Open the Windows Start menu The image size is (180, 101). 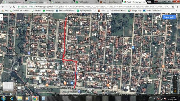click(x=4, y=98)
